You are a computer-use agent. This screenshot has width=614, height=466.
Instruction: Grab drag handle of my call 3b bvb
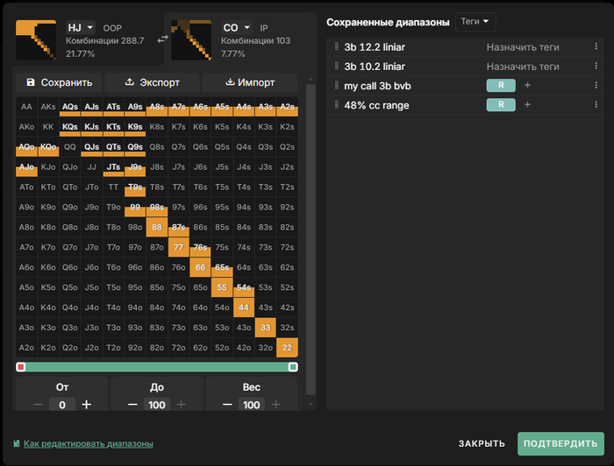click(336, 85)
